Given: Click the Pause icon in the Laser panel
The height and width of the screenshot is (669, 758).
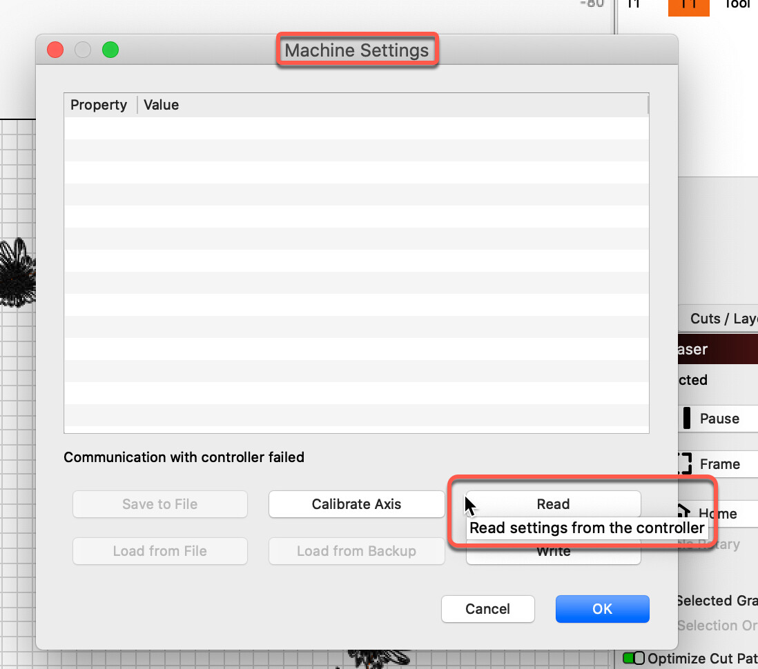Looking at the screenshot, I should (x=688, y=419).
